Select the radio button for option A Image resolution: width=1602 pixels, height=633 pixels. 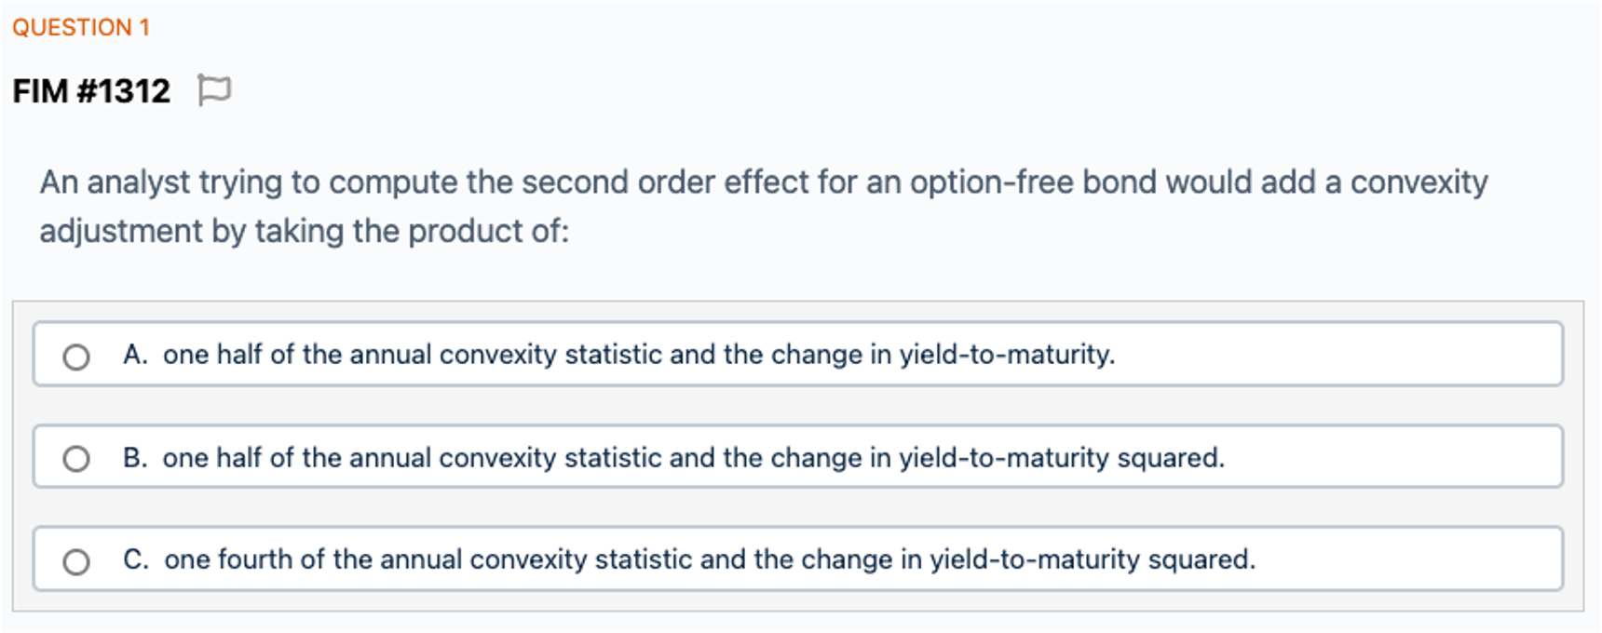click(76, 357)
